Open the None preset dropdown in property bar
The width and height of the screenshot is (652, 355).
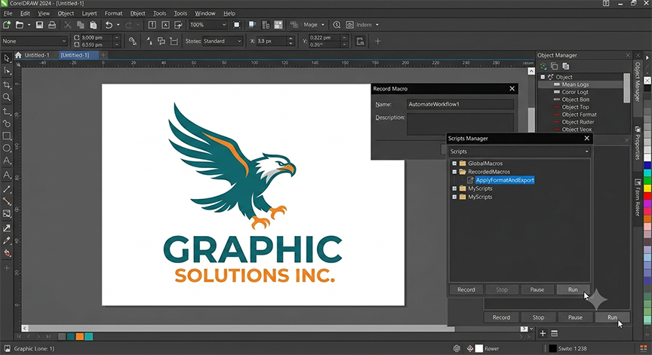pos(34,41)
